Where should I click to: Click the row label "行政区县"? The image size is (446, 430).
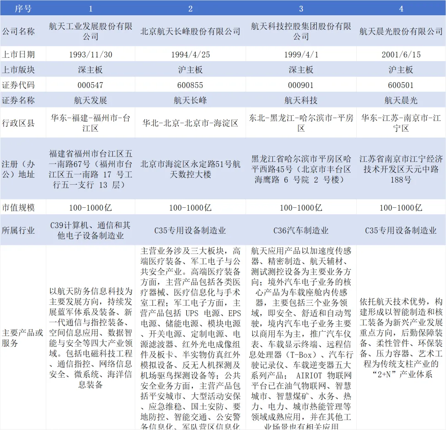point(18,123)
